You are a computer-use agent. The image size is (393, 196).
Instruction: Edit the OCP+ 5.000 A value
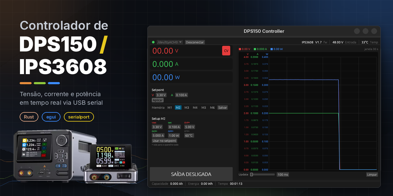tap(158, 135)
